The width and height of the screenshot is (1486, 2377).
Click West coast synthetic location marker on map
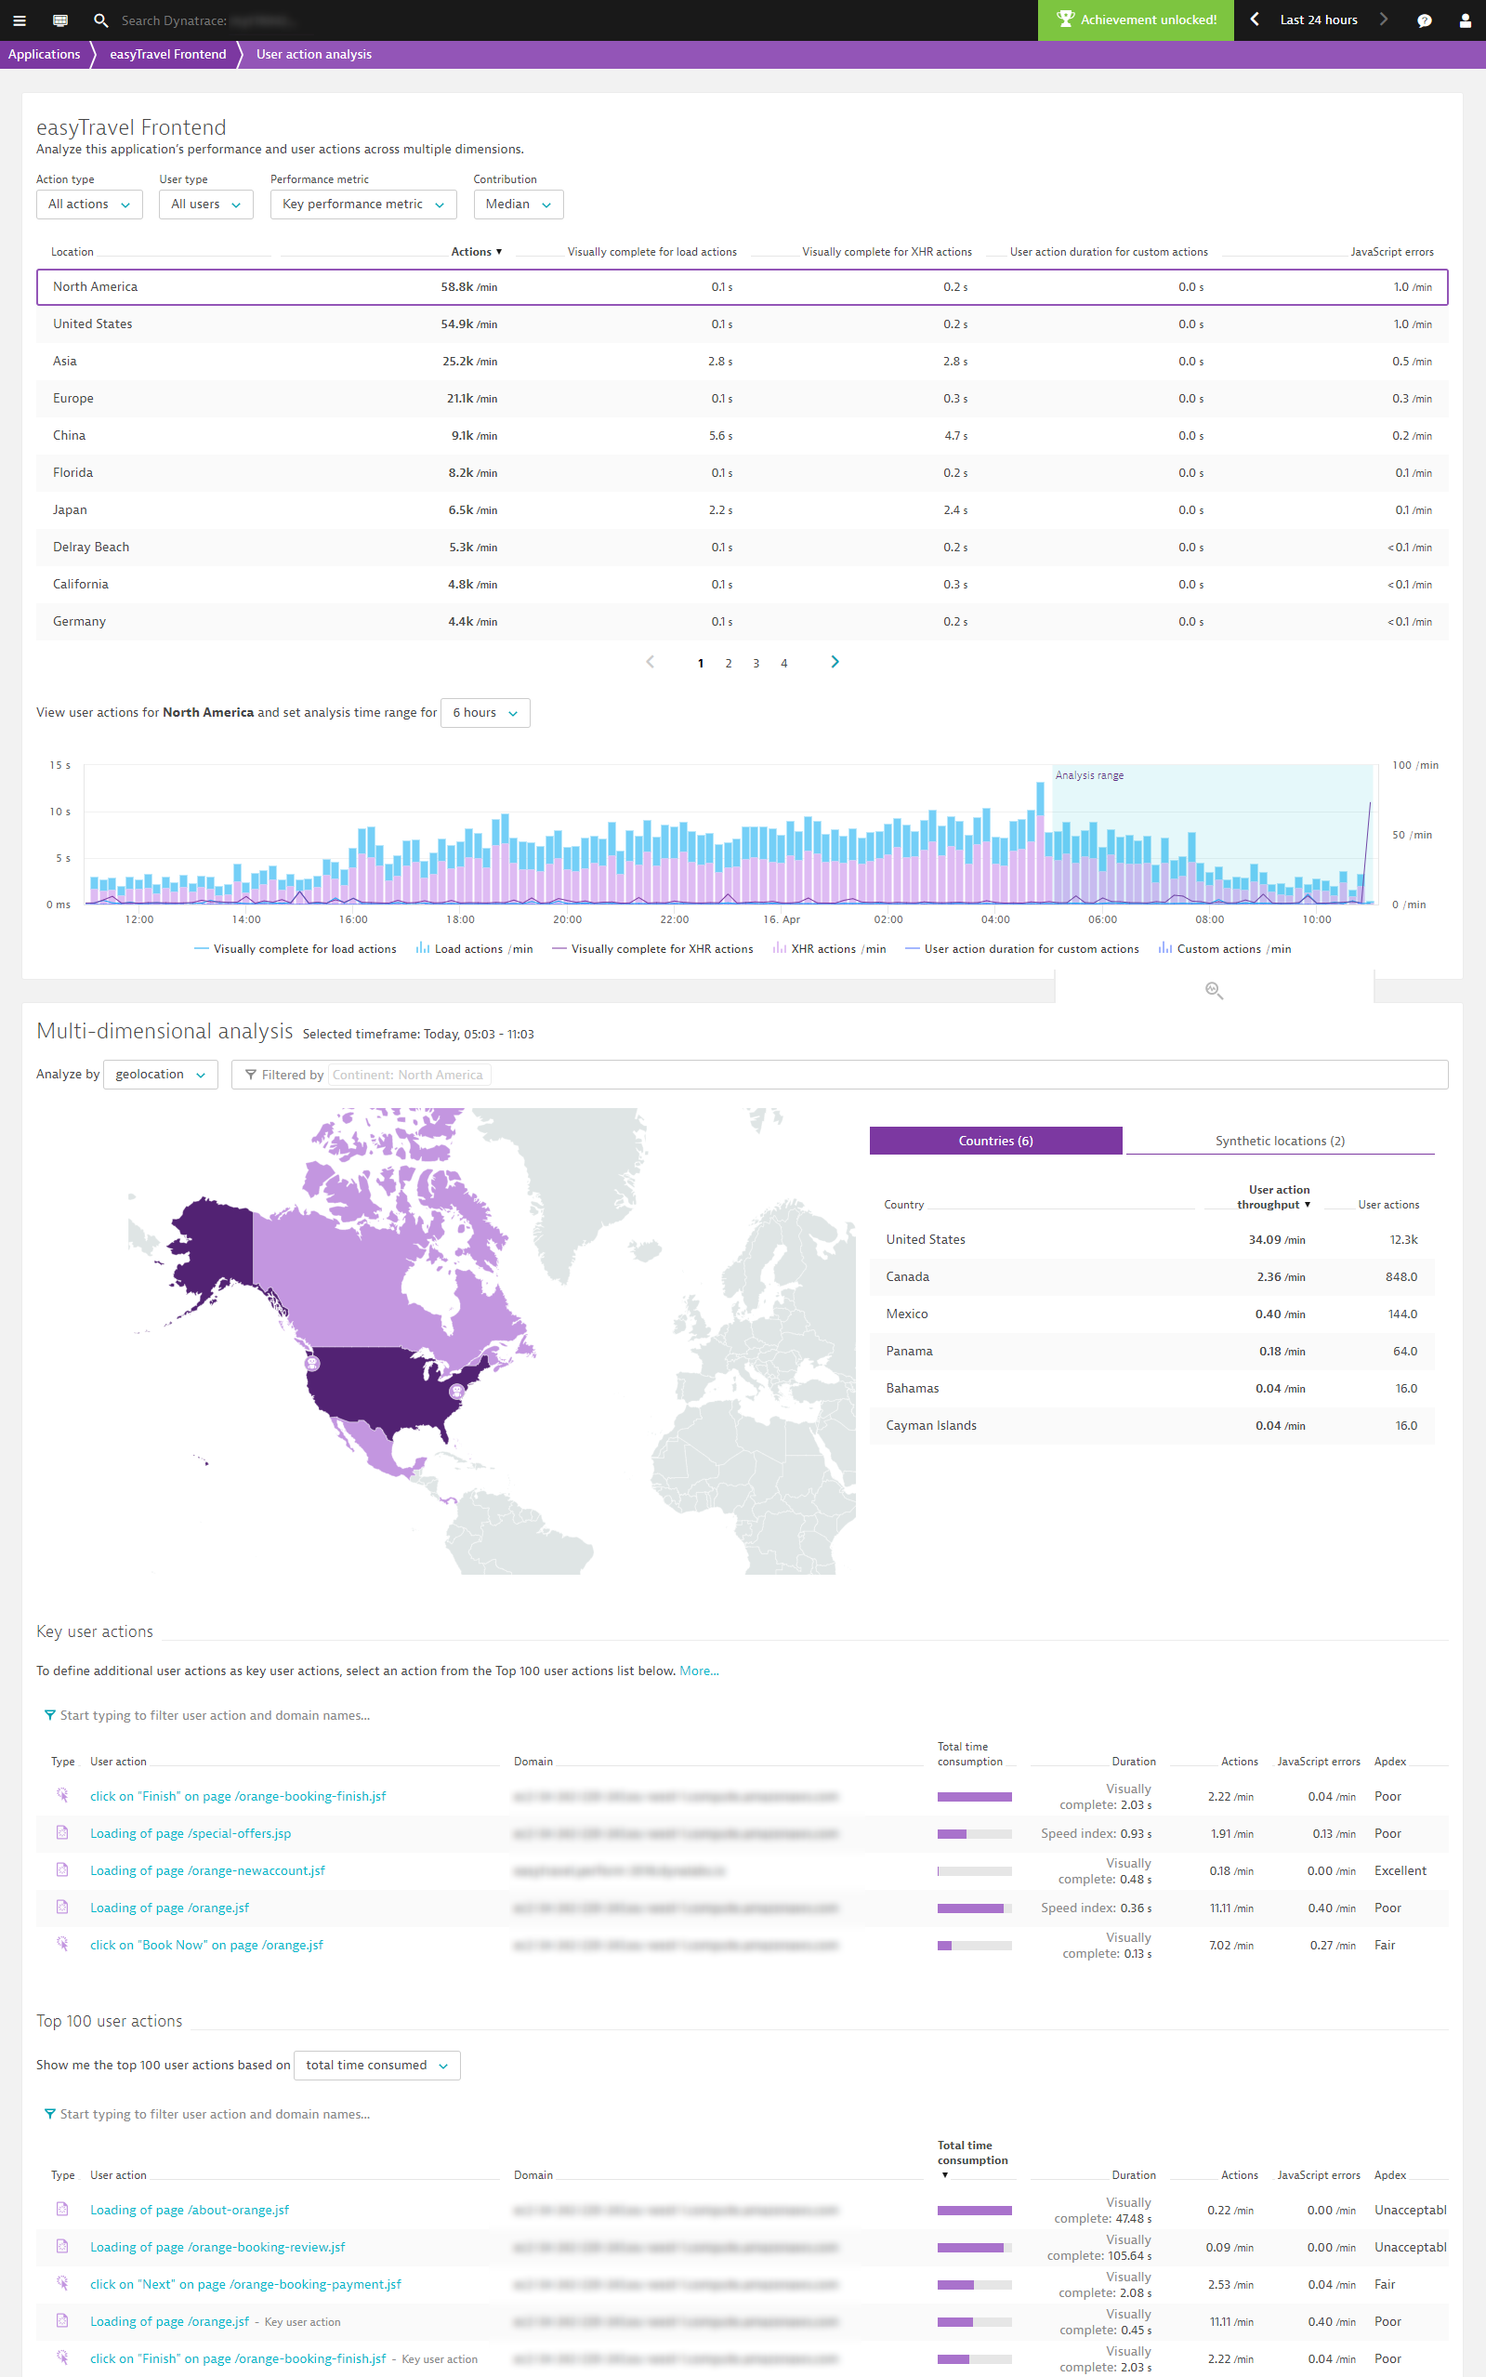coord(312,1364)
